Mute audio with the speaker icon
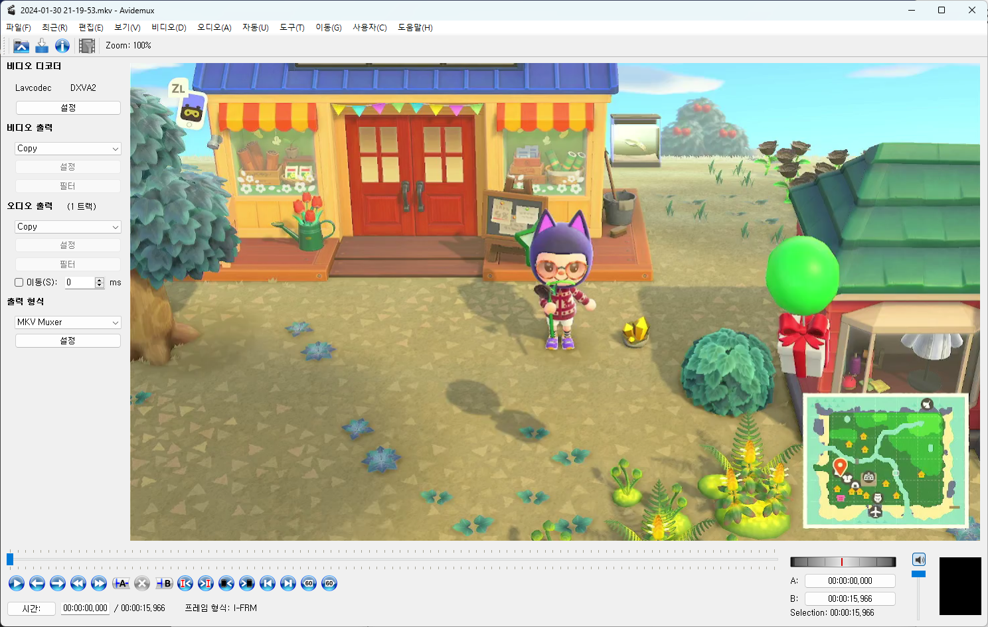Viewport: 988px width, 627px height. click(x=919, y=559)
